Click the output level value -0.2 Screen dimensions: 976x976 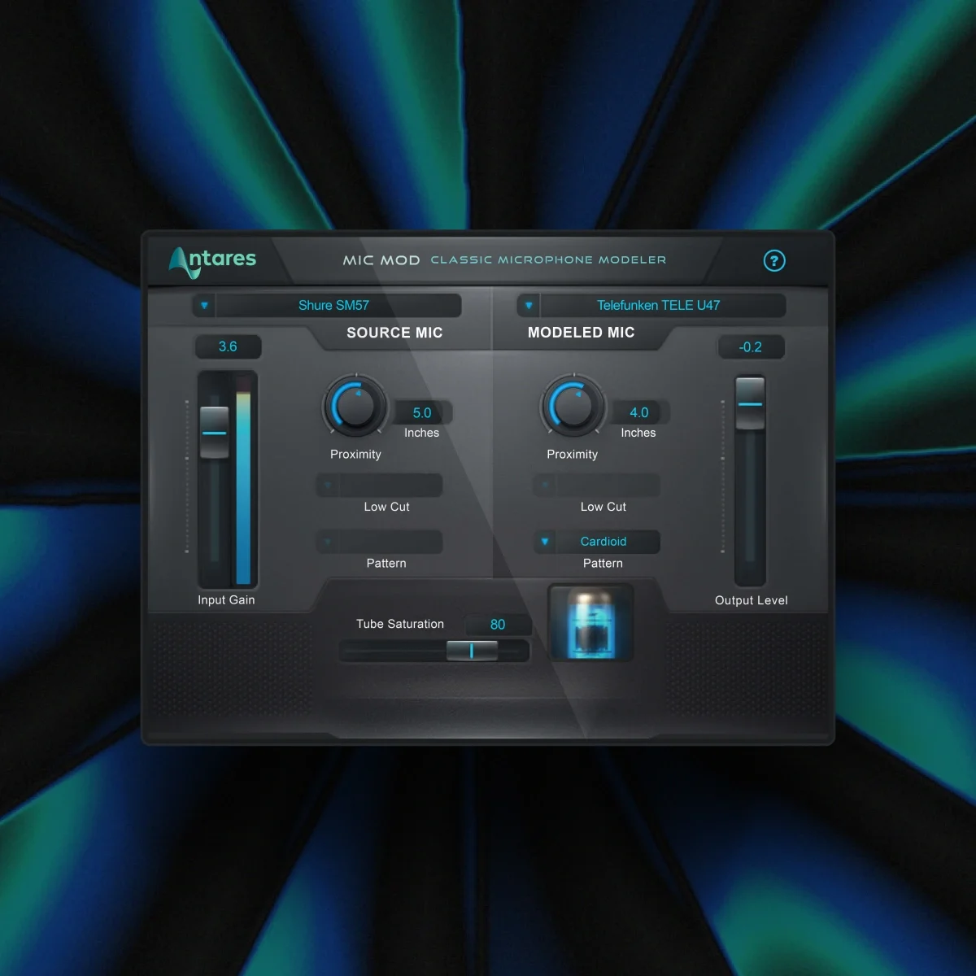pyautogui.click(x=751, y=347)
